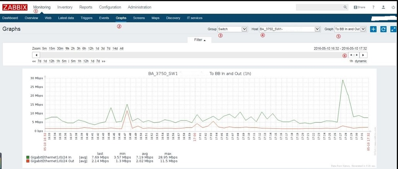Go to the Latest data tab
The height and width of the screenshot is (169, 398).
[x=66, y=18]
